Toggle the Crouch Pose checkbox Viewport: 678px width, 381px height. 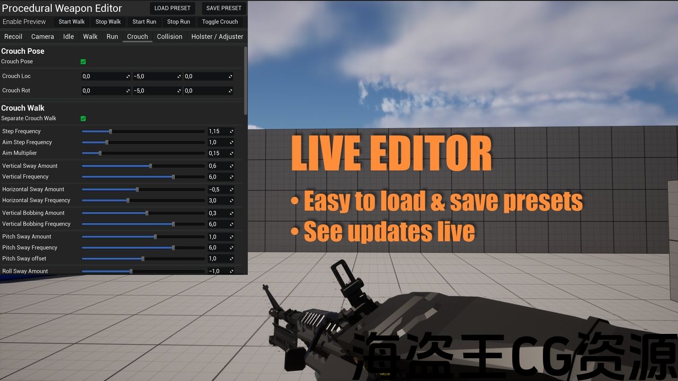click(x=83, y=61)
